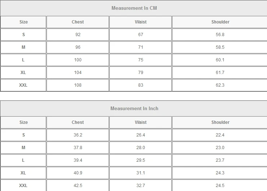This screenshot has height=191, width=267.
Task: Click the "Measurement In CM" table title
Action: [x=134, y=8]
